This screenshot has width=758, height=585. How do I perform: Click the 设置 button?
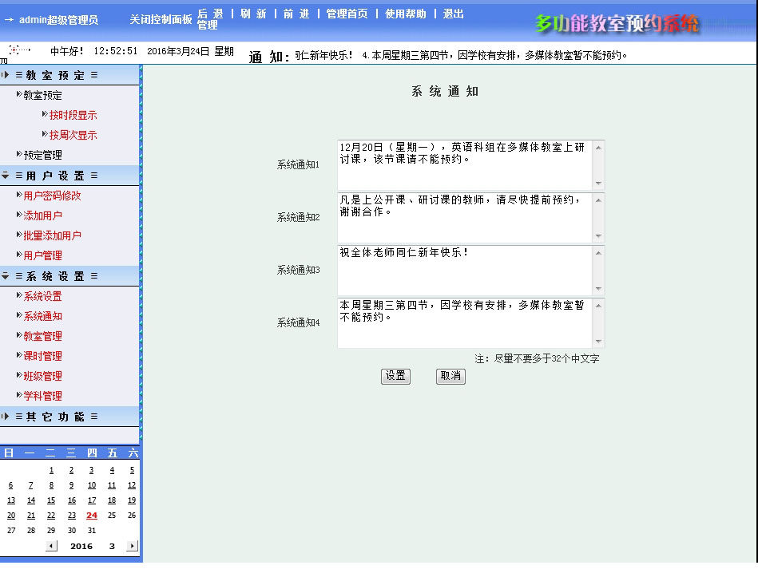(395, 376)
